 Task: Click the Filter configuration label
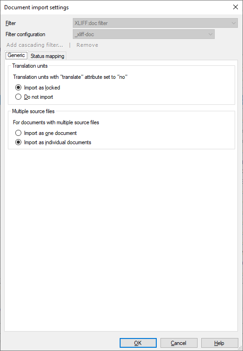point(26,34)
